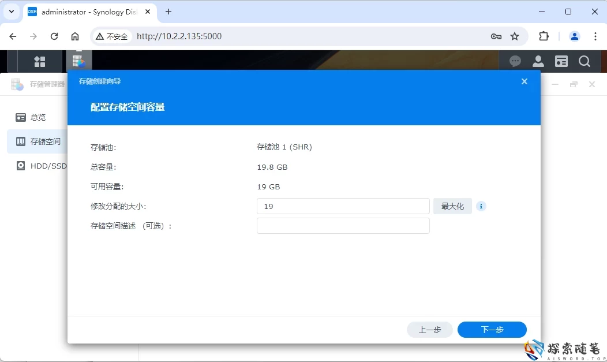Click the Storage Manager icon in the taskbar
This screenshot has width=607, height=362.
click(79, 61)
